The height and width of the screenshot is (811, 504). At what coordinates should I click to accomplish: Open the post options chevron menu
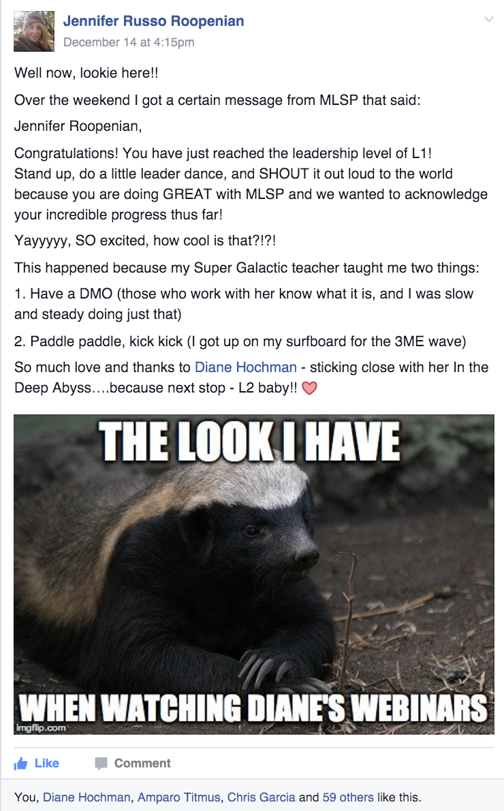coord(488,20)
